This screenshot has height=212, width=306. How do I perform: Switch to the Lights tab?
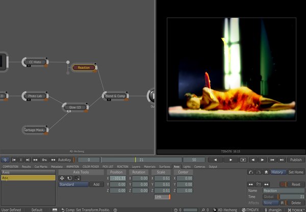[x=187, y=167]
